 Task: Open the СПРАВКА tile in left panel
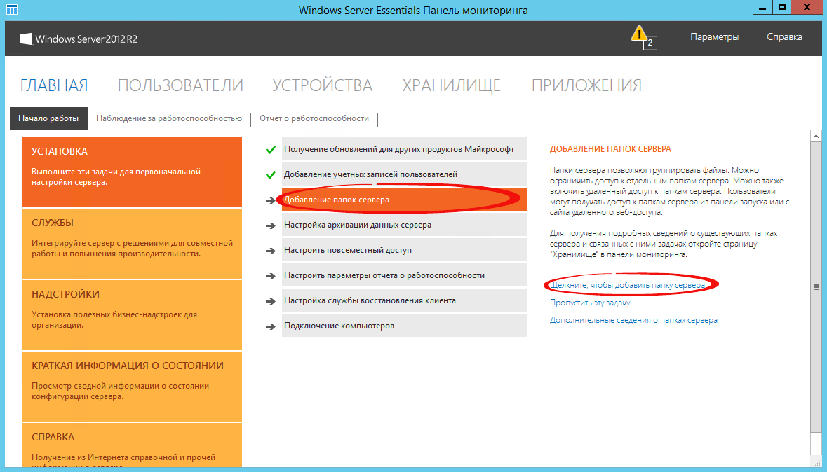point(132,445)
